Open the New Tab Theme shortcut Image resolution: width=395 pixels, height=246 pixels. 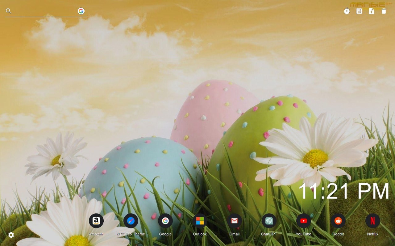[131, 221]
